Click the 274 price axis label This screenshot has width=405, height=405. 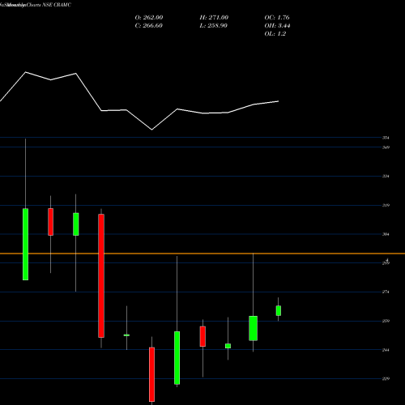pos(386,292)
